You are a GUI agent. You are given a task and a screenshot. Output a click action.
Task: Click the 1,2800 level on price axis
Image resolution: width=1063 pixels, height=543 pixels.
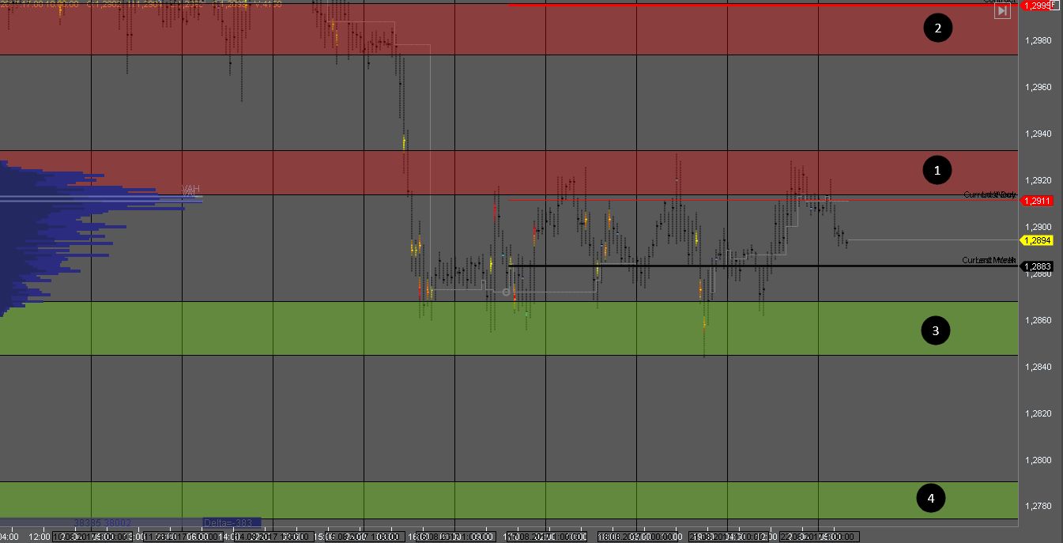click(x=1037, y=460)
